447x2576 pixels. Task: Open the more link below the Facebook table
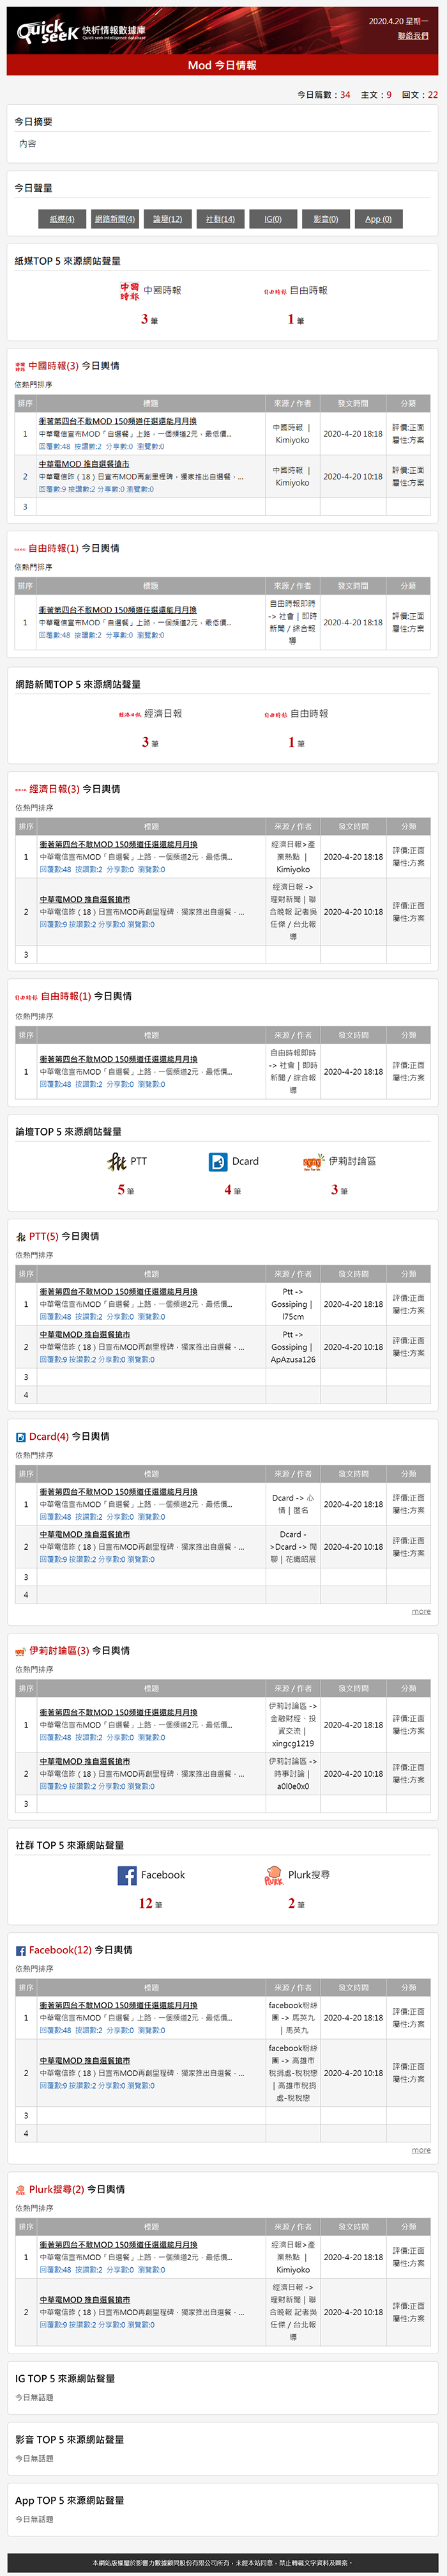coord(421,2151)
